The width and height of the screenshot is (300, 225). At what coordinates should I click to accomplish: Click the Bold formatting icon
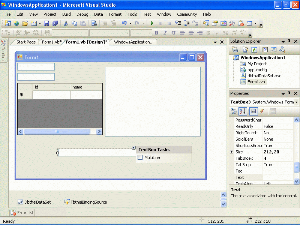156,33
